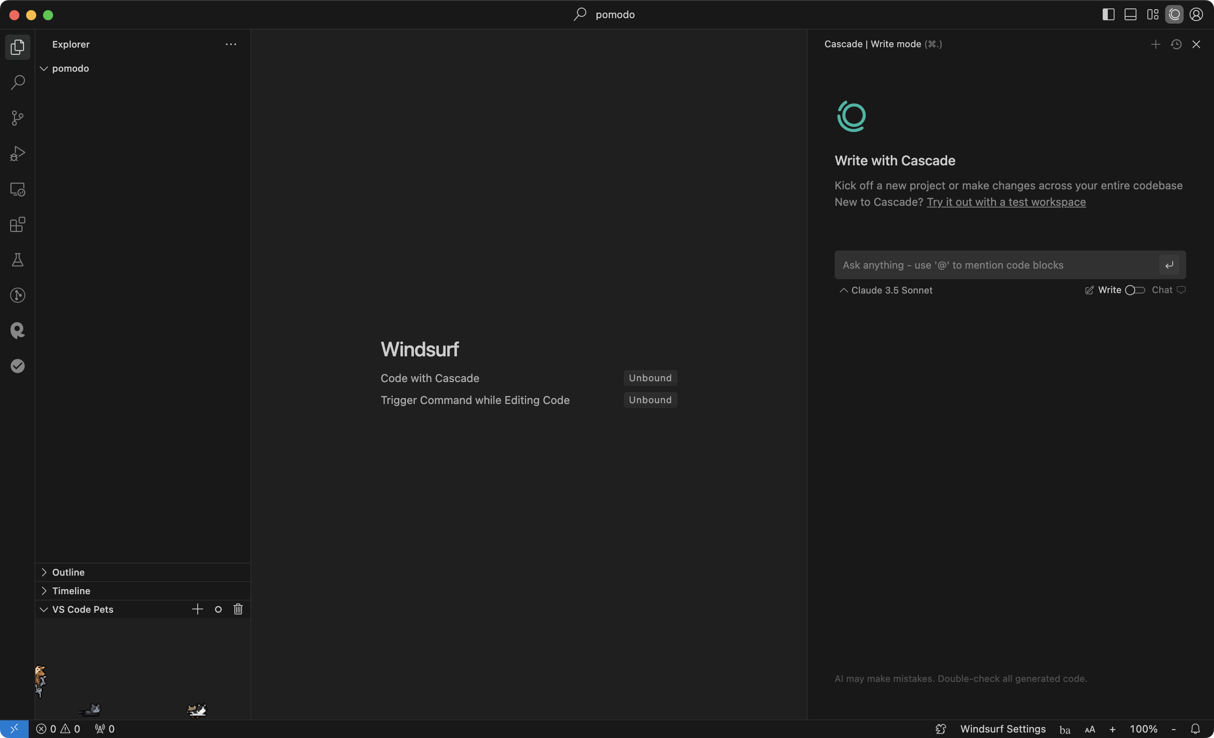Open past Cascade conversation history
Viewport: 1214px width, 738px height.
[x=1176, y=44]
